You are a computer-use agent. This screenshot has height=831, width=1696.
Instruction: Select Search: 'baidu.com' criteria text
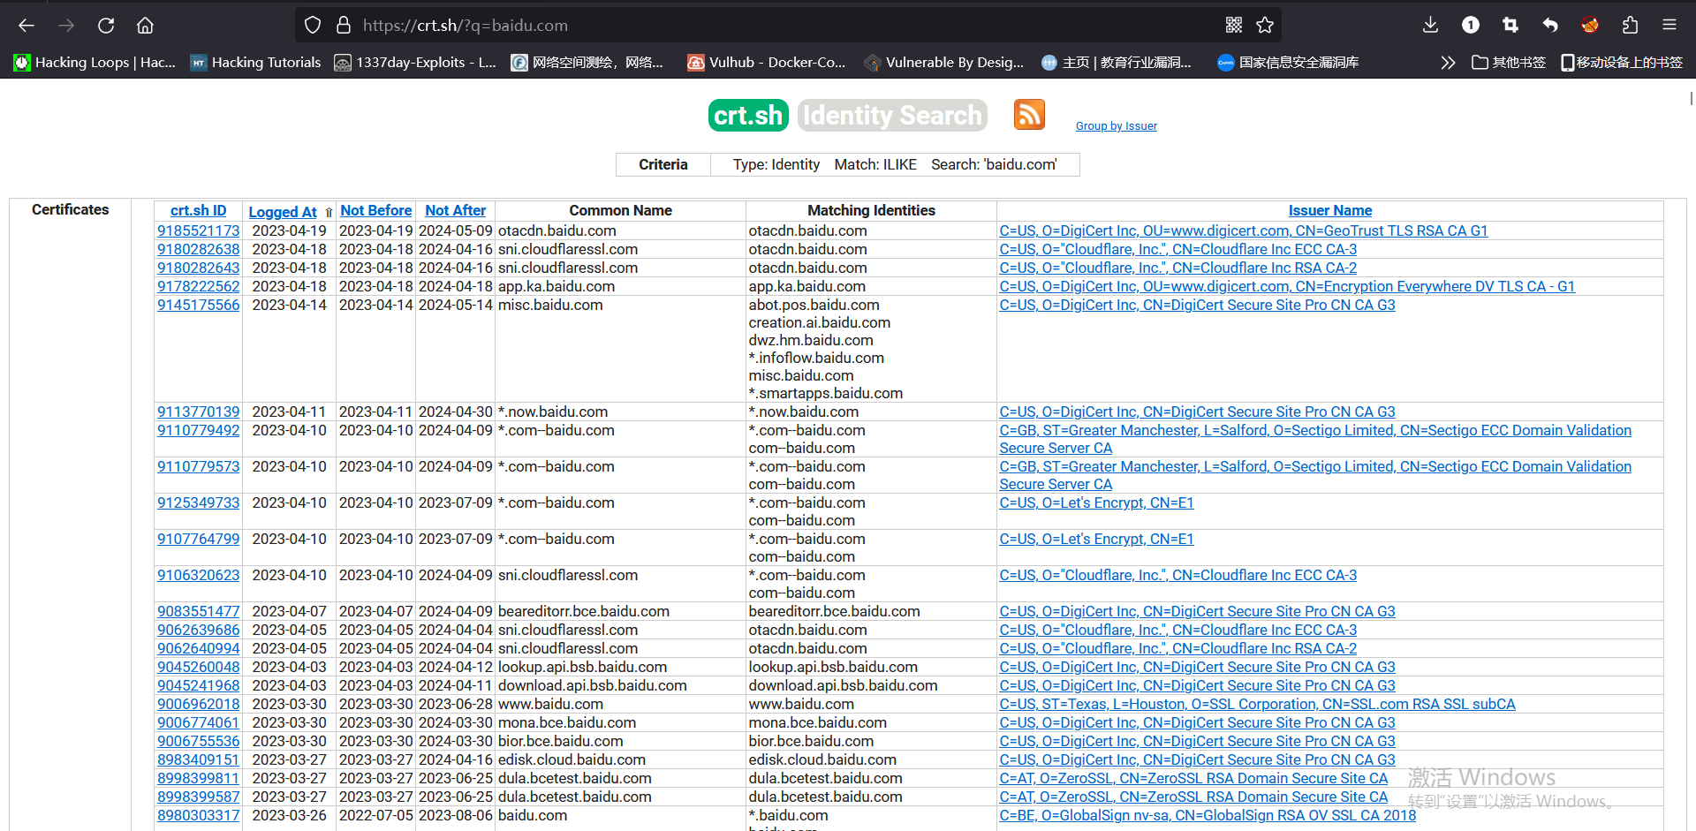tap(994, 164)
